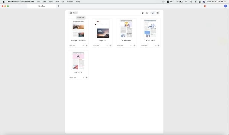
Task: Click the 彩色 - 文档 2 file name
Action: (150, 41)
